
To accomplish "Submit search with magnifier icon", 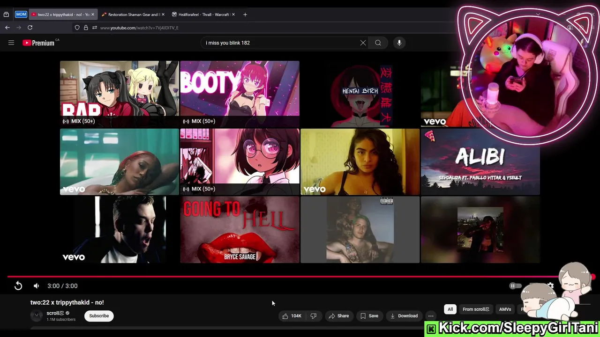I will [x=378, y=43].
